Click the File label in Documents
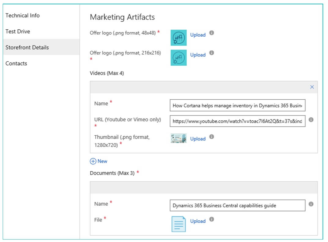Image resolution: width=328 pixels, height=242 pixels. 98,220
